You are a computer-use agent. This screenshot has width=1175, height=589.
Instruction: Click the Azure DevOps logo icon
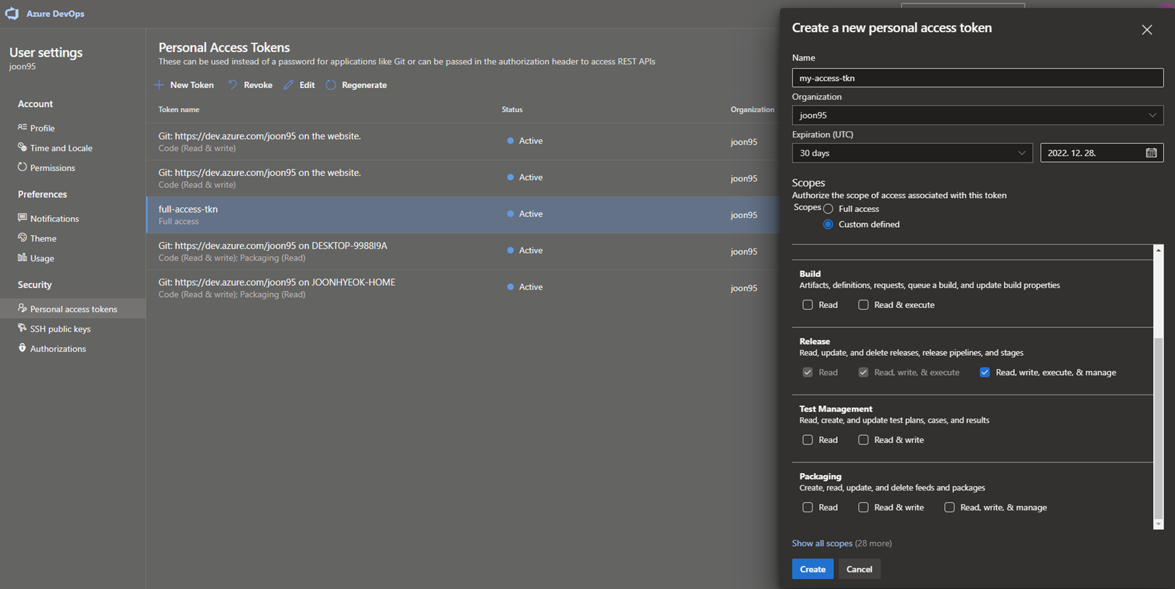coord(12,13)
